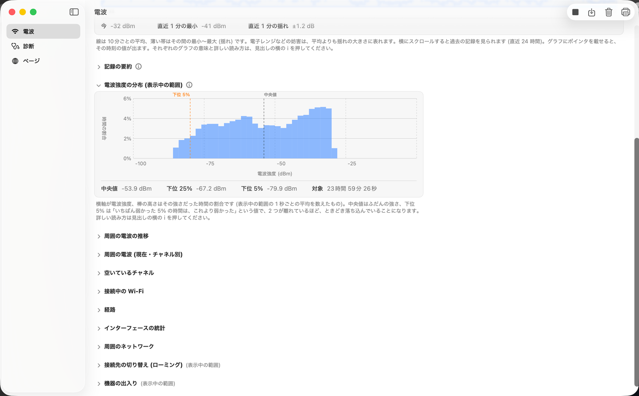639x396 pixels.
Task: Toggle the sidebar visibility icon
Action: pos(74,12)
